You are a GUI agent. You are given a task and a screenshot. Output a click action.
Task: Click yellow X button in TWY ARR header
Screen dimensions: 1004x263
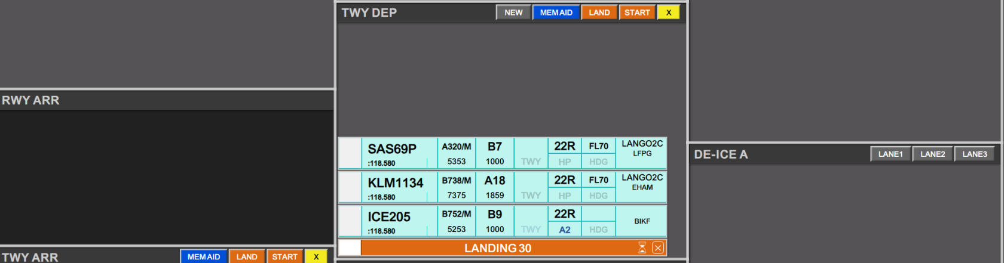316,256
